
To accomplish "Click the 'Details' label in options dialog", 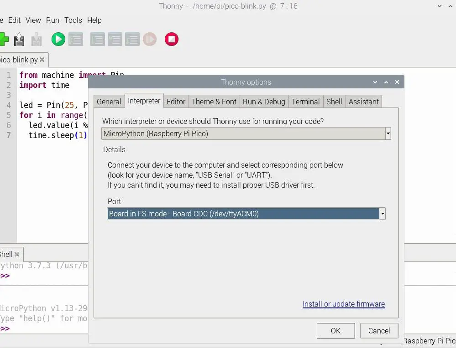I will click(114, 149).
